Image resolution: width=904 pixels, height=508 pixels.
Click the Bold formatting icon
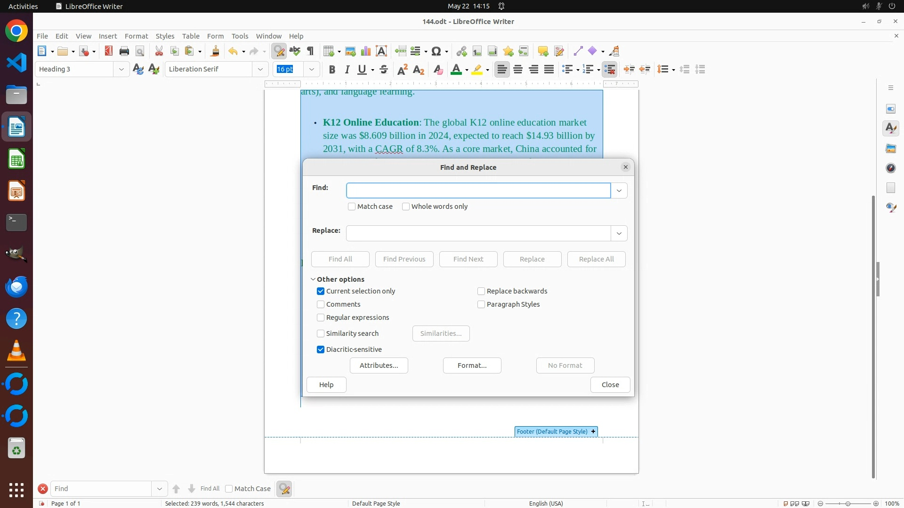pos(332,70)
